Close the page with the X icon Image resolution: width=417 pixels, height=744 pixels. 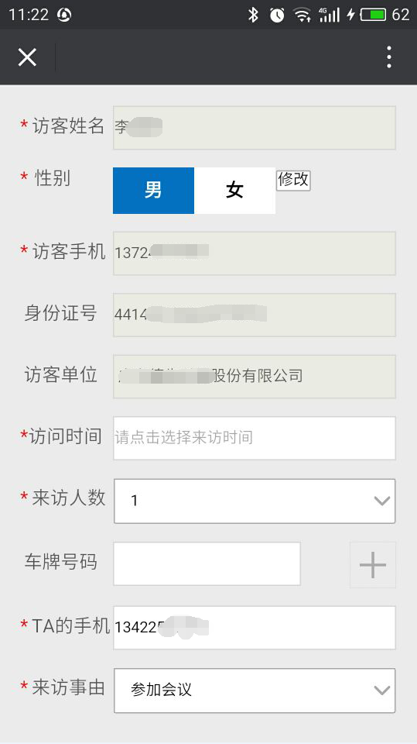point(27,57)
